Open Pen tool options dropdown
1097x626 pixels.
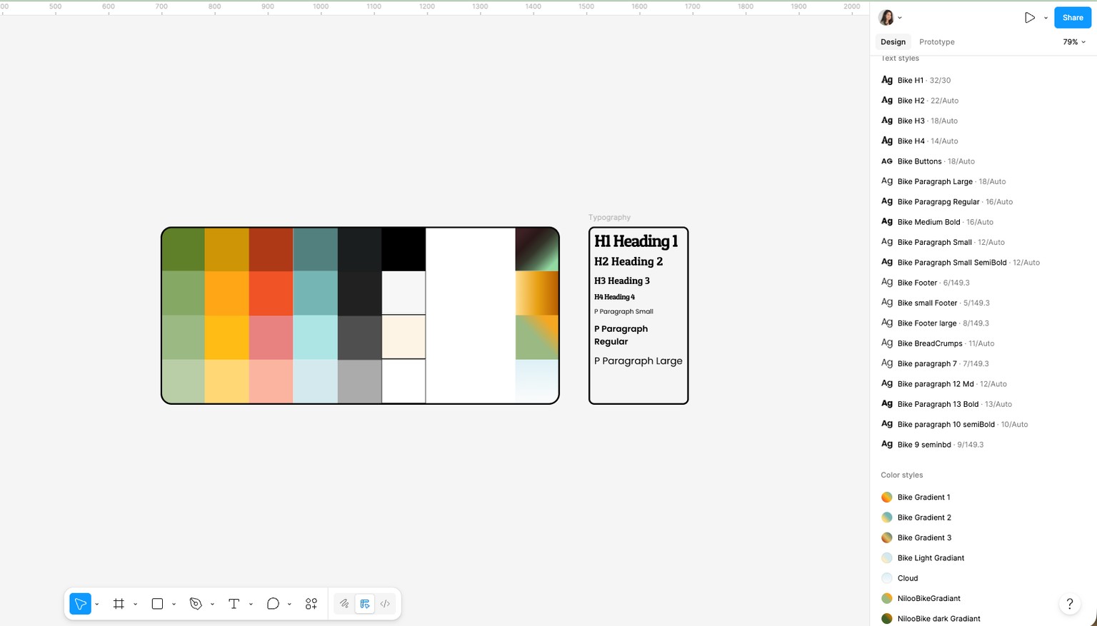[x=213, y=605]
